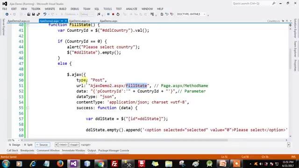Open the SQL menu
This screenshot has height=168, width=299.
click(x=97, y=9)
